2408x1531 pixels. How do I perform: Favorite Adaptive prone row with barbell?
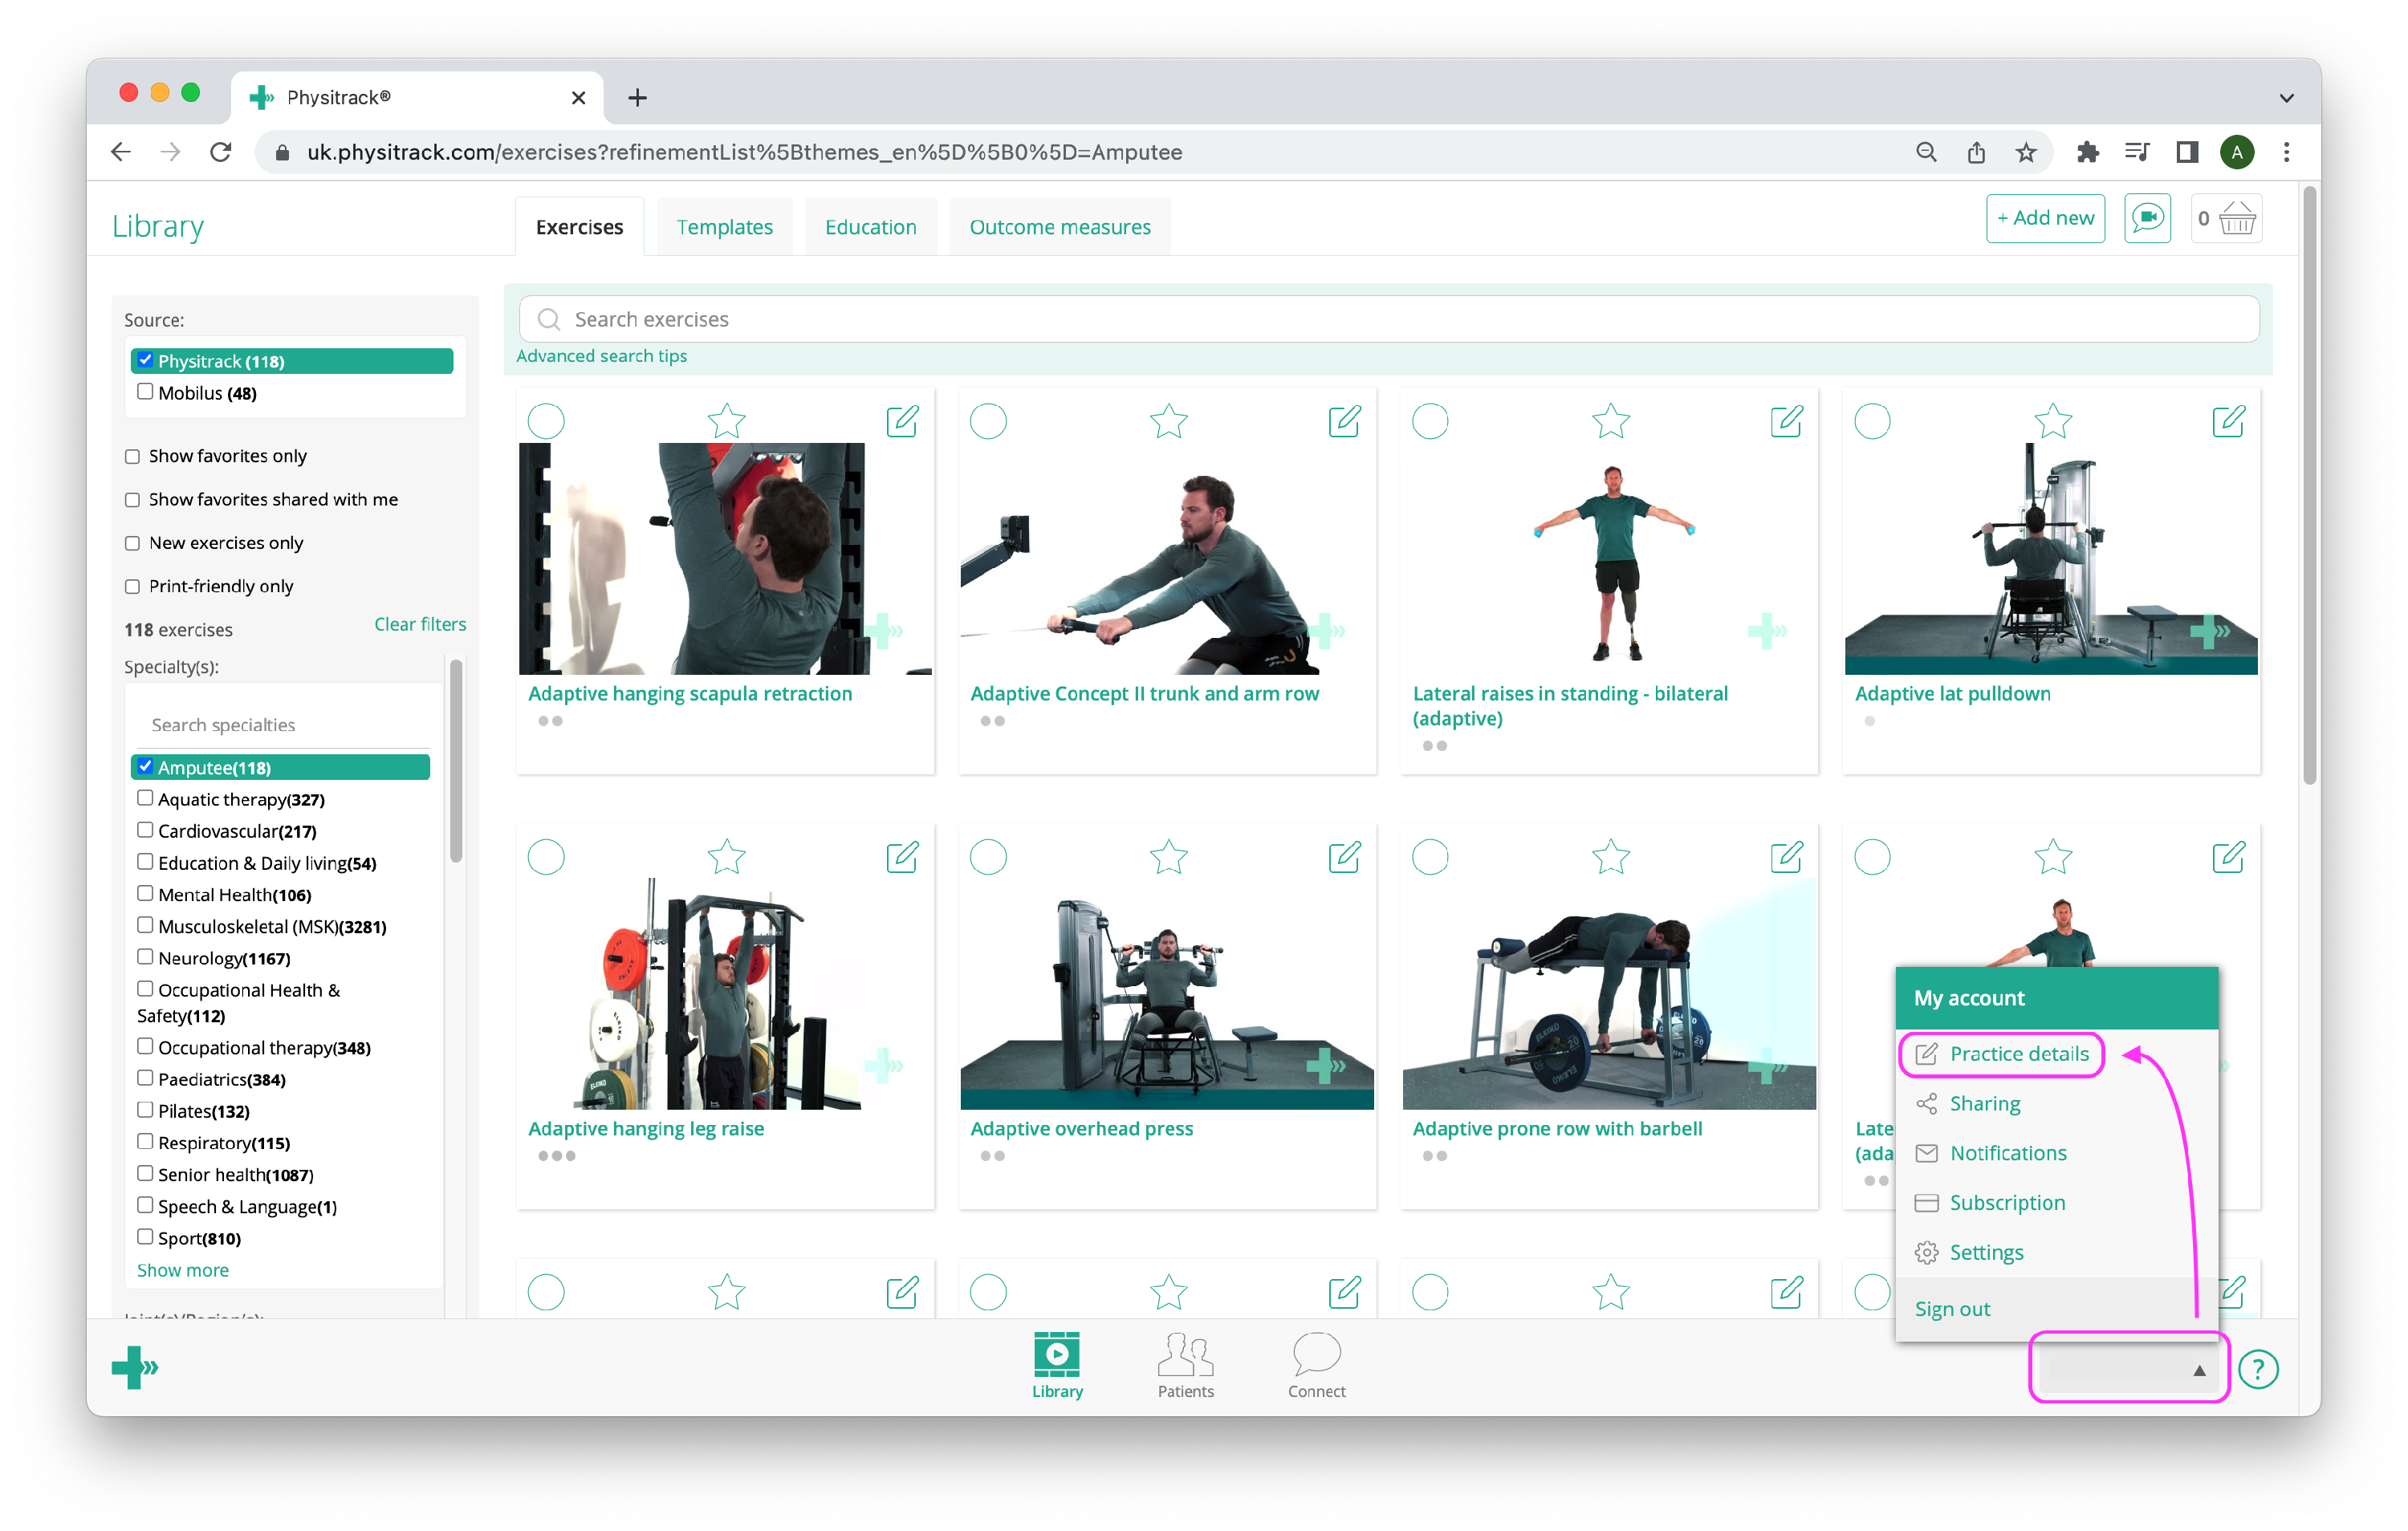[1610, 857]
